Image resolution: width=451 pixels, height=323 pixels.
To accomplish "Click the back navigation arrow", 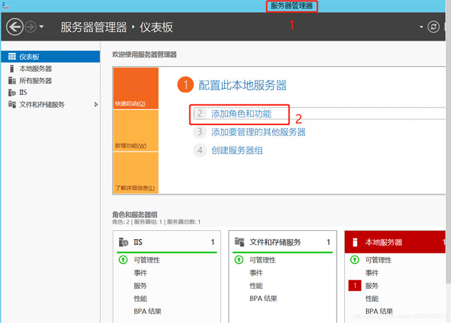I will pyautogui.click(x=14, y=27).
